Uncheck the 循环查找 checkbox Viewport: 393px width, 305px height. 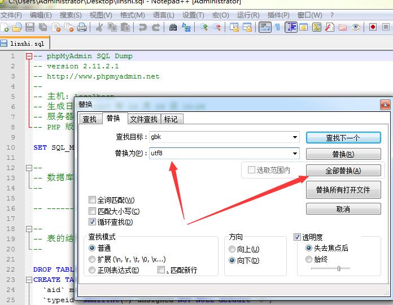[x=93, y=222]
